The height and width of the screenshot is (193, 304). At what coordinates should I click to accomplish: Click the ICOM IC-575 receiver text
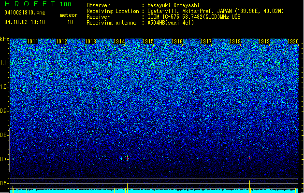point(194,17)
